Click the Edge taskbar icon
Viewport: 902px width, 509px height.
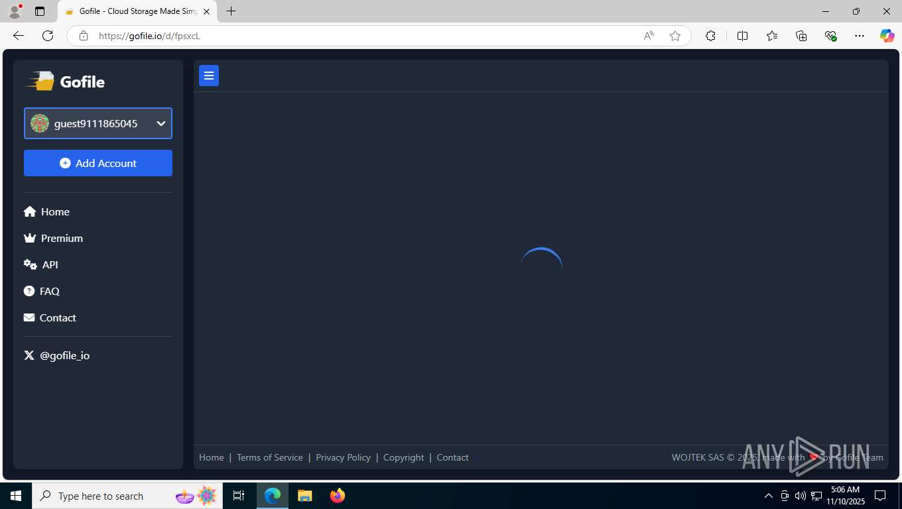point(273,496)
